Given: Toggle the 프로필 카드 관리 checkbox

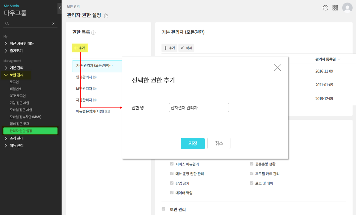Looking at the screenshot, I should click(252, 173).
